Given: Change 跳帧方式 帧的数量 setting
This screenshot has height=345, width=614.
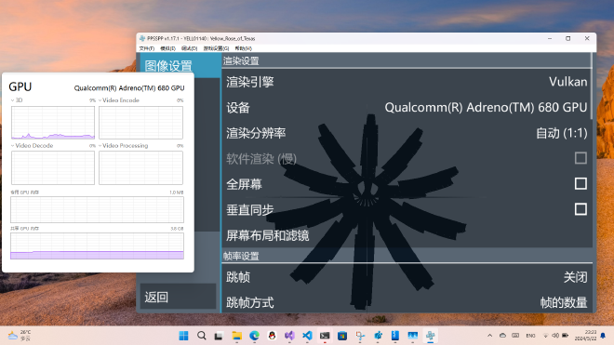Looking at the screenshot, I should point(407,302).
